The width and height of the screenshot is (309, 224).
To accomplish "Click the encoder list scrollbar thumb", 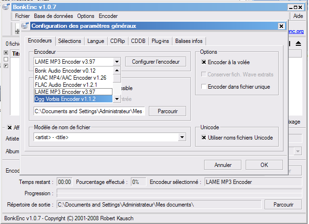I will [x=117, y=78].
